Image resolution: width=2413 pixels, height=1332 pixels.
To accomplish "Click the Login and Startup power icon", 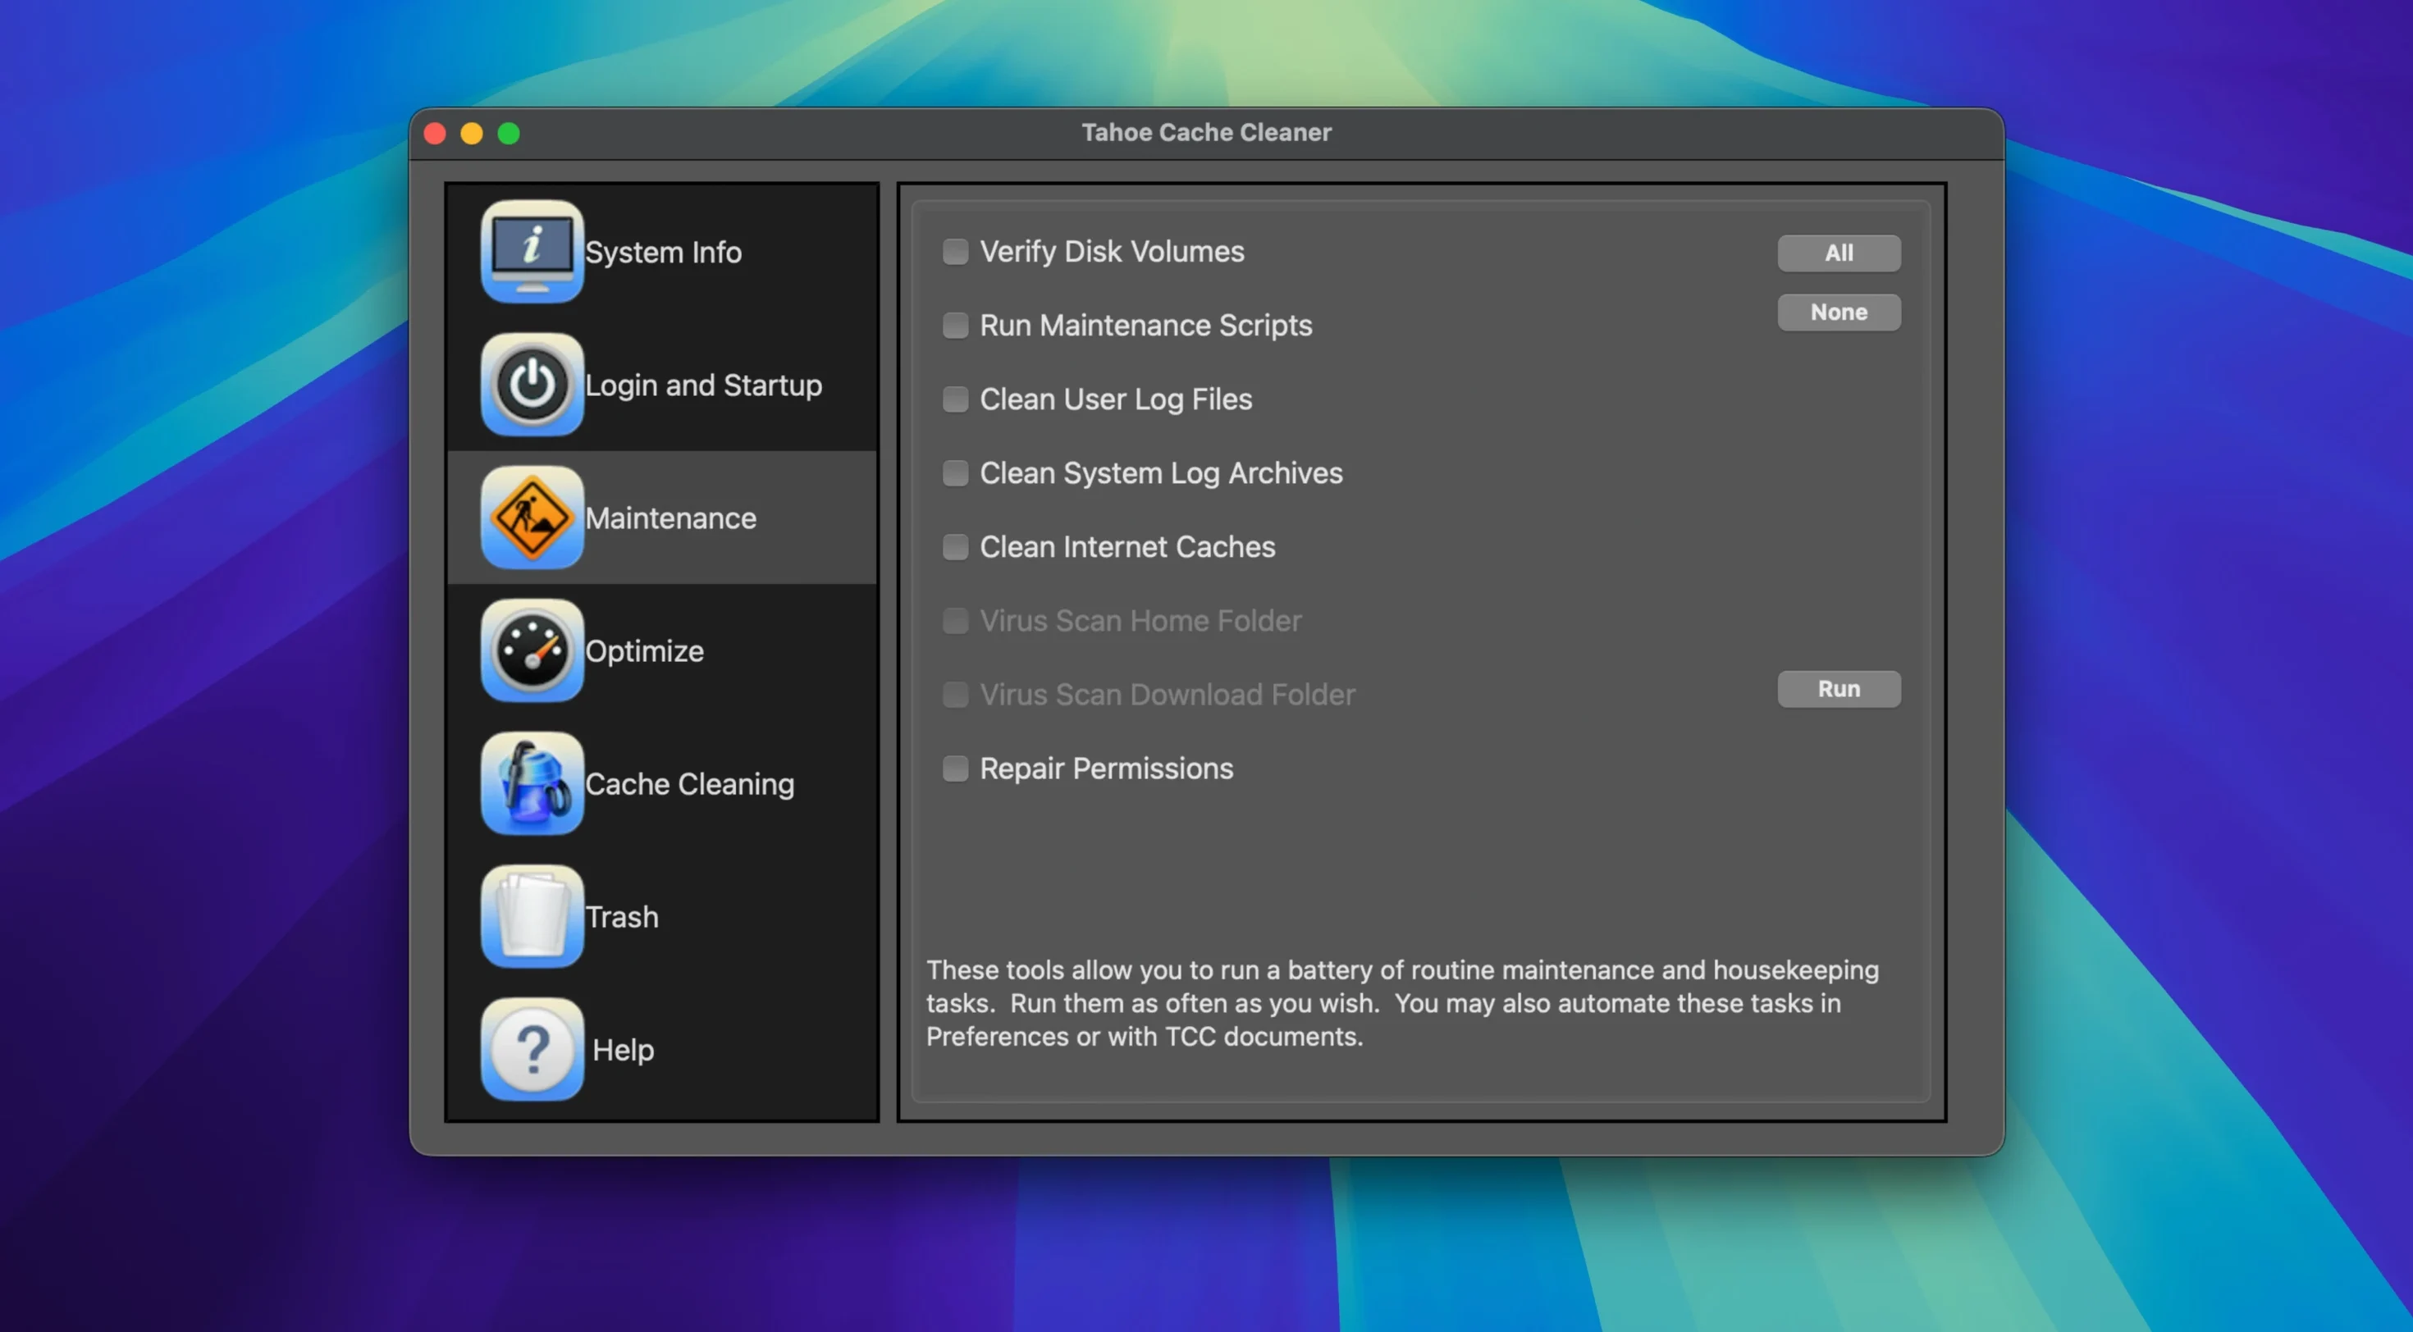I will click(x=532, y=384).
